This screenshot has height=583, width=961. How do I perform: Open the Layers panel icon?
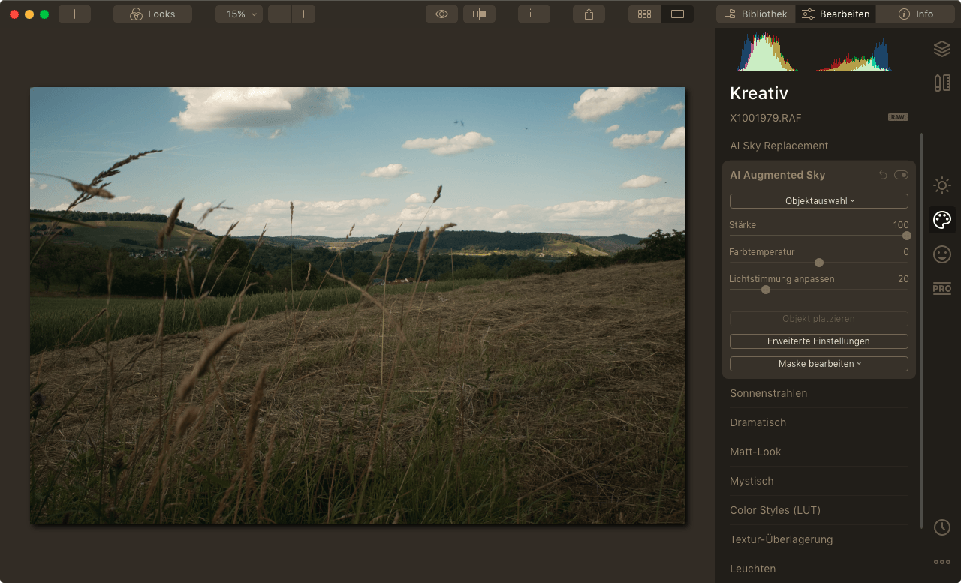coord(941,49)
